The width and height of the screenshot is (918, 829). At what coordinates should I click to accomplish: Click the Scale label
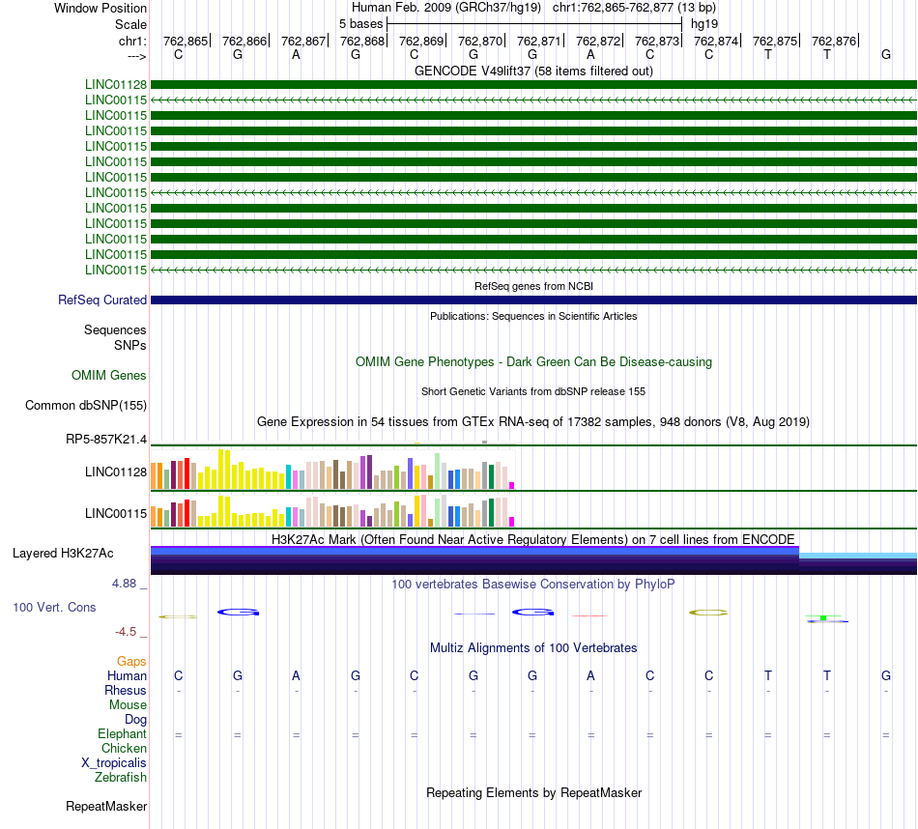click(130, 24)
